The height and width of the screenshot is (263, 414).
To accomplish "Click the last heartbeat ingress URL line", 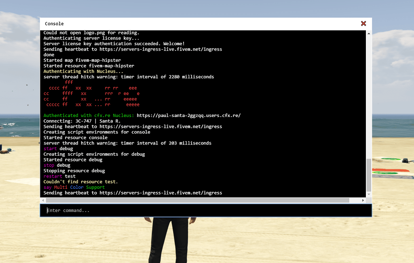I will pyautogui.click(x=133, y=193).
